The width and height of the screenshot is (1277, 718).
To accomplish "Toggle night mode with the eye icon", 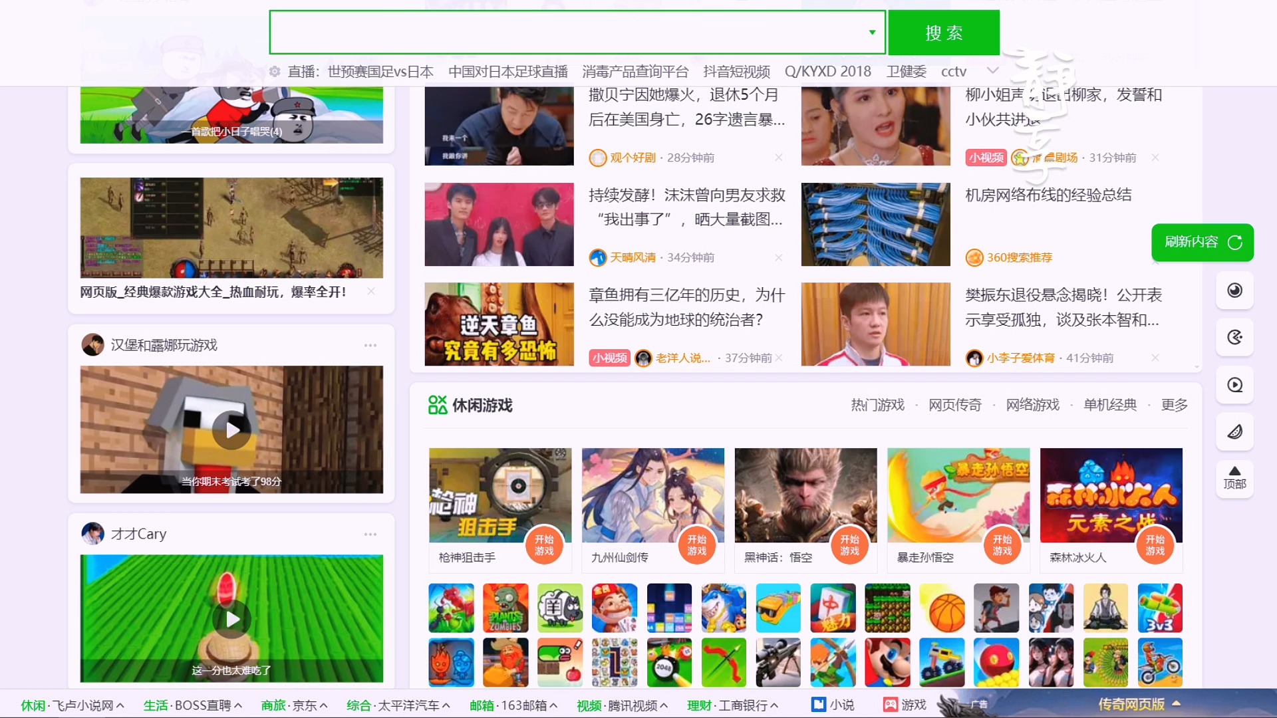I will click(x=1234, y=291).
